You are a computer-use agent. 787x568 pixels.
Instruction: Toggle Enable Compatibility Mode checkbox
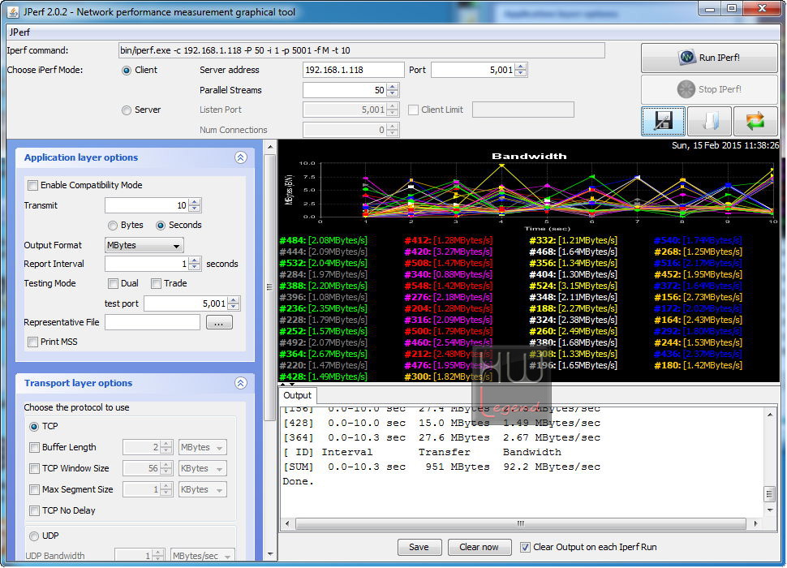click(32, 185)
